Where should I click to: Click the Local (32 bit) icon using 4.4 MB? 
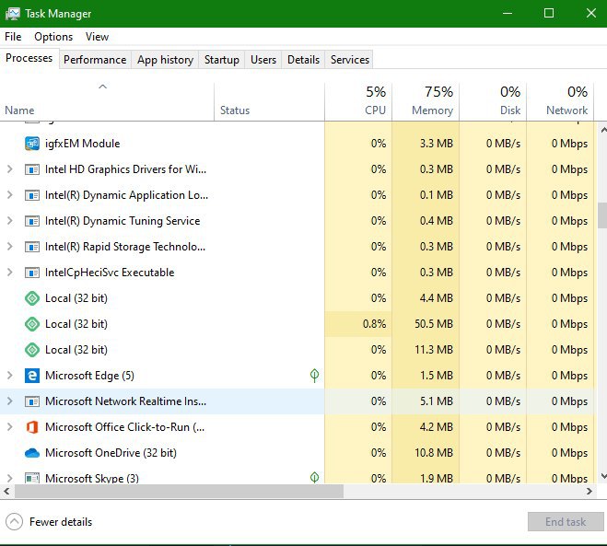(x=32, y=298)
